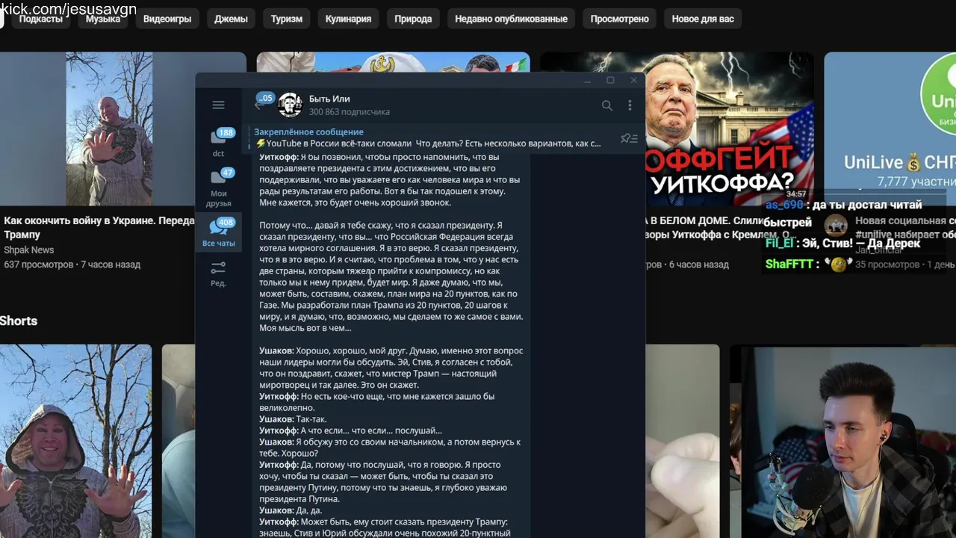Select the Природа filter chip

413,19
